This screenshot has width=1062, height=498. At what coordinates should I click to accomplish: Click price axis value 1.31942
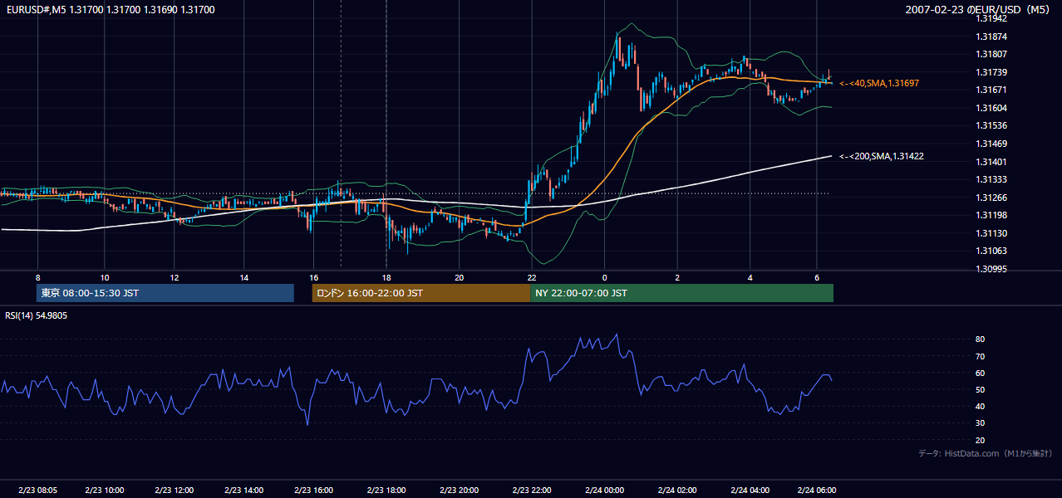click(991, 18)
